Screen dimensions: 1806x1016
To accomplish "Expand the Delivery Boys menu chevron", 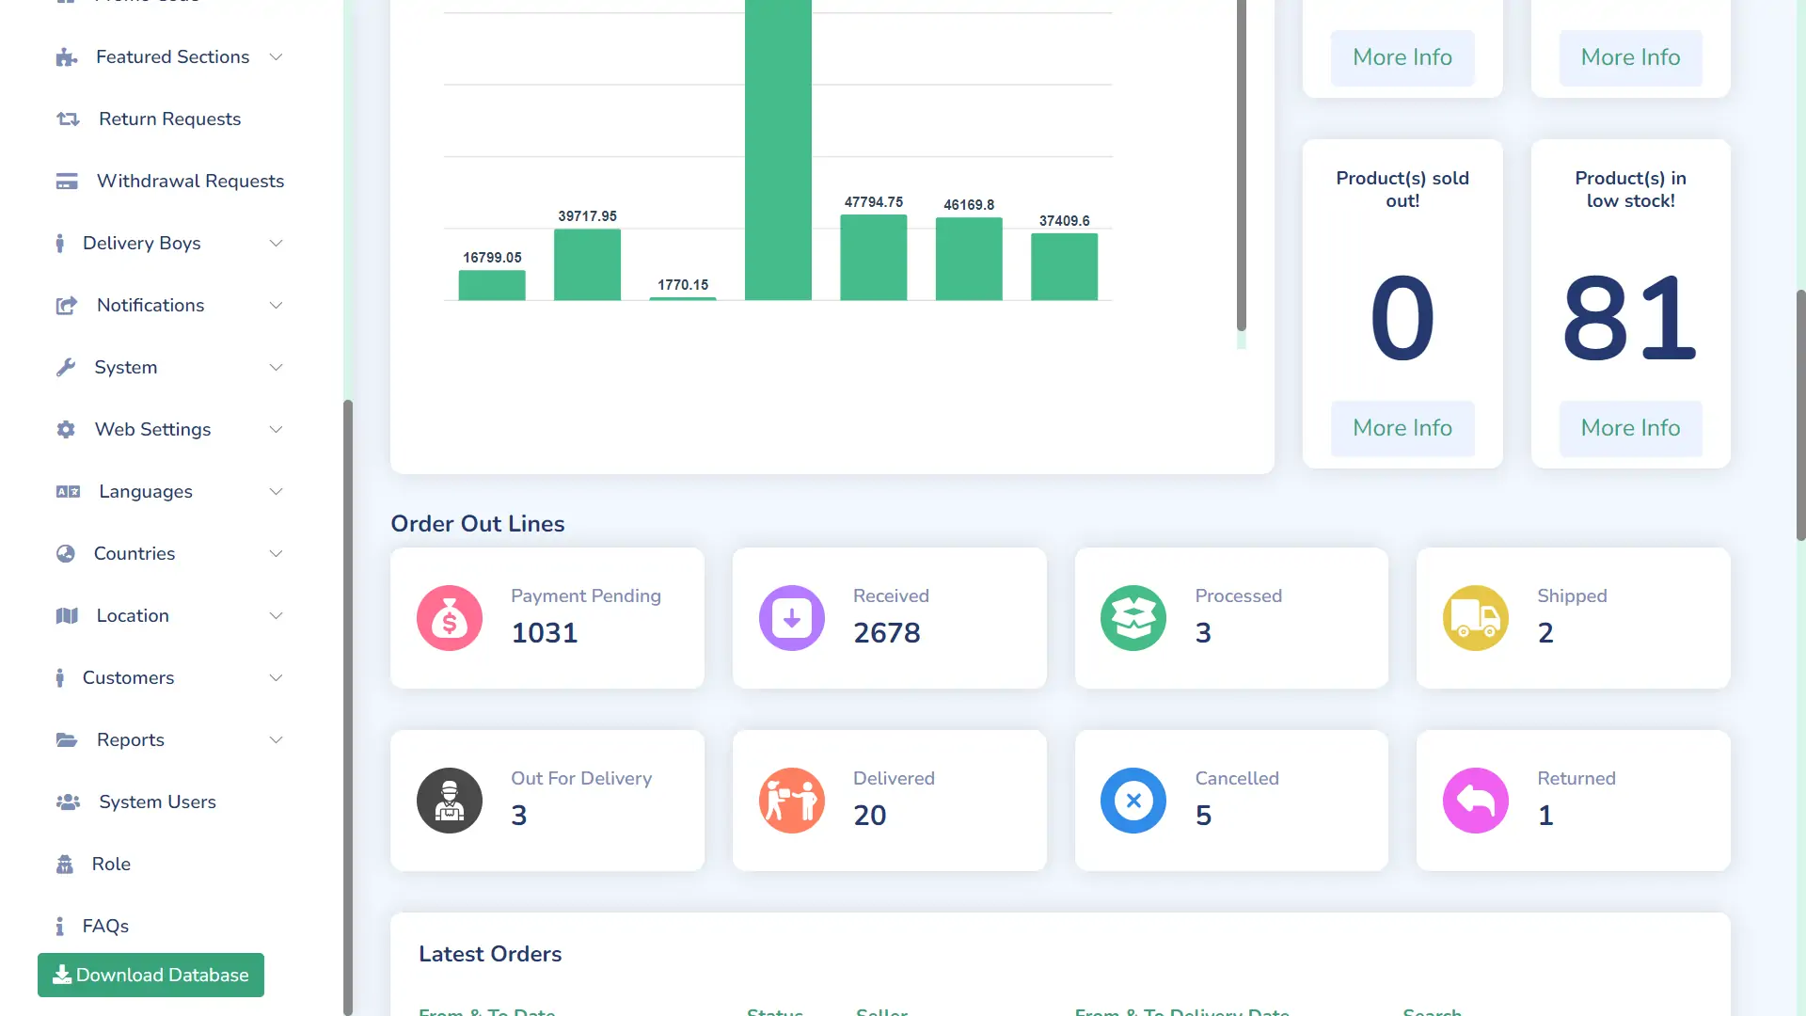I will coord(276,244).
